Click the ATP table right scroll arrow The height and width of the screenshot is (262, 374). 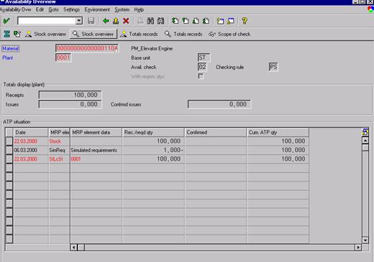coord(358,247)
